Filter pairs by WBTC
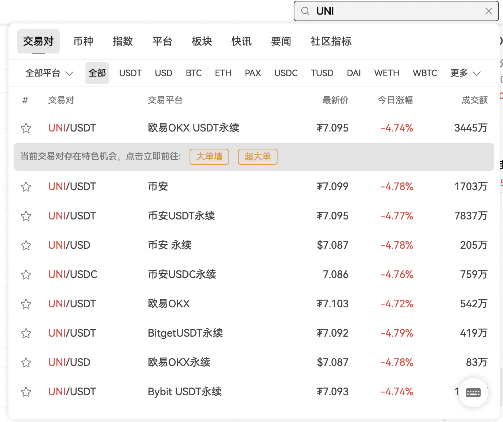Screen dimensions: 503x422 pyautogui.click(x=425, y=73)
